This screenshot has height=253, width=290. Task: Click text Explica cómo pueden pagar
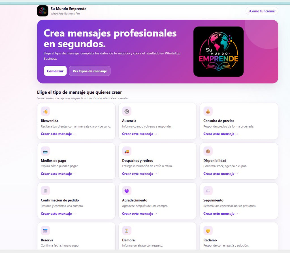coord(59,166)
